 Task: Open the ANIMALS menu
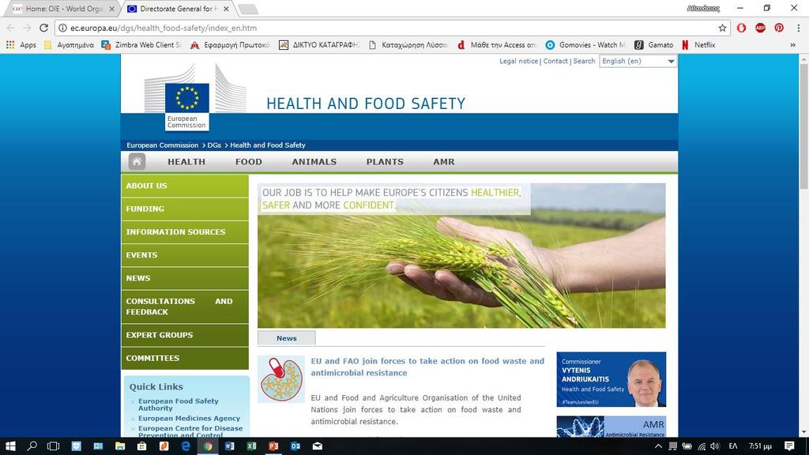coord(314,161)
